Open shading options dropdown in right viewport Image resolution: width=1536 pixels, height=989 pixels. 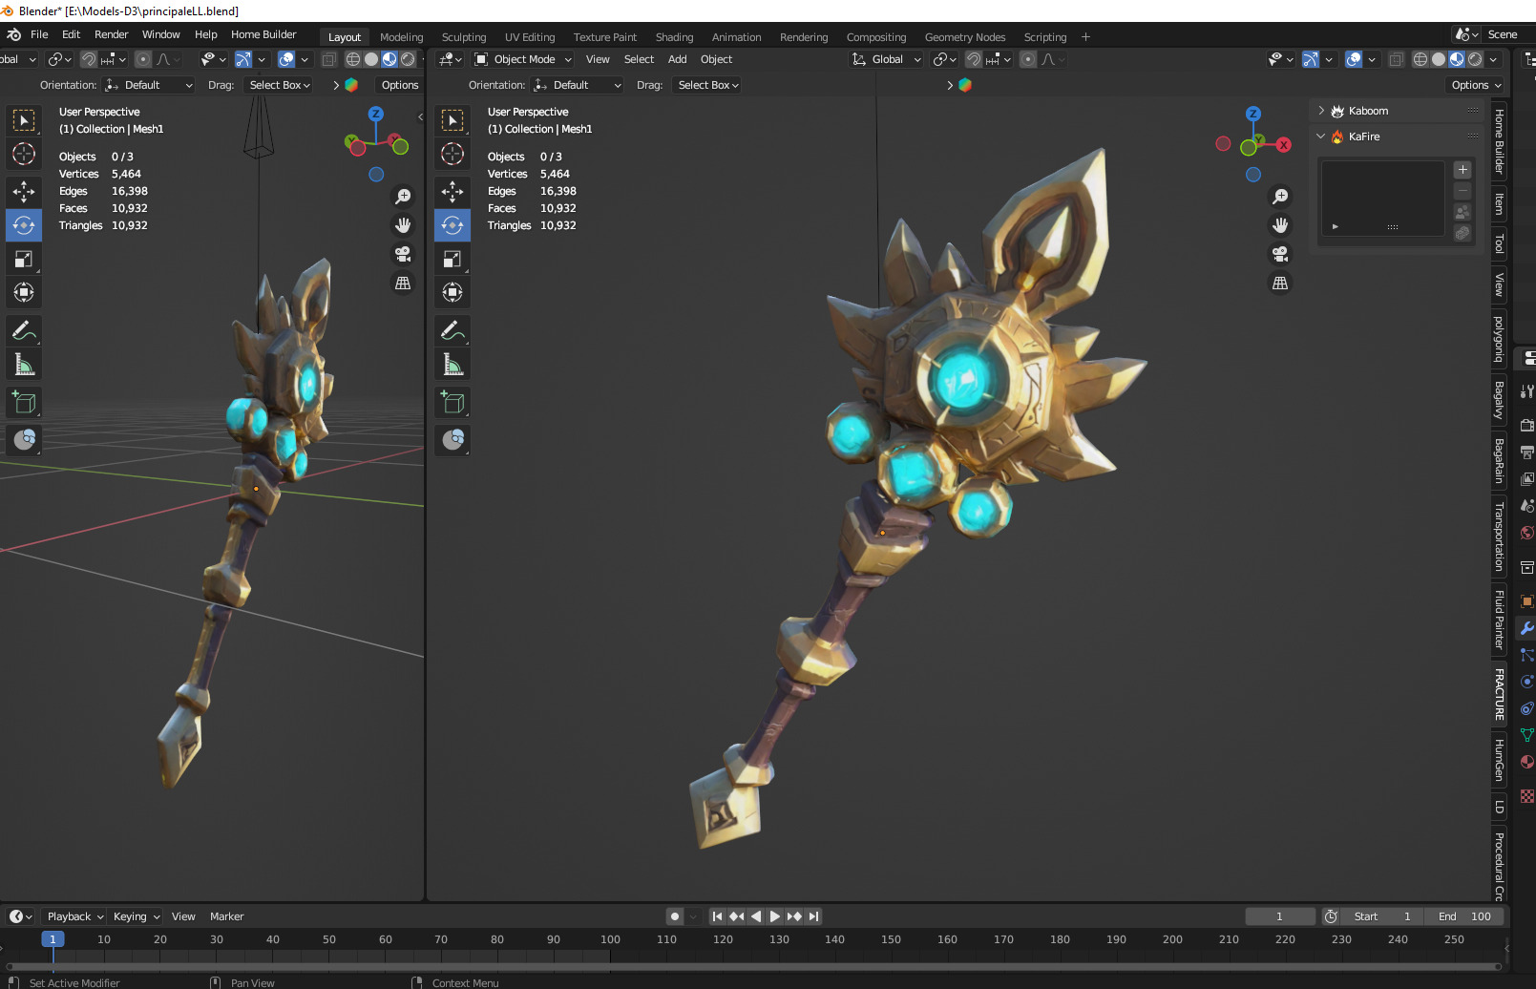(x=1494, y=59)
